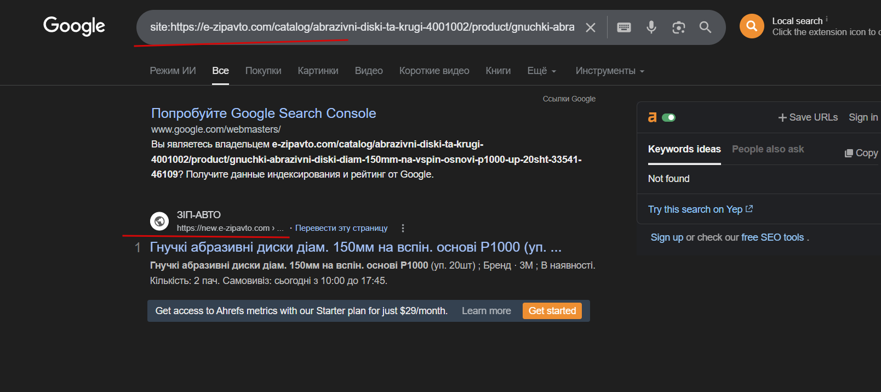Open Гнучкі абразивні диски result title
Image resolution: width=881 pixels, height=392 pixels.
pos(356,247)
